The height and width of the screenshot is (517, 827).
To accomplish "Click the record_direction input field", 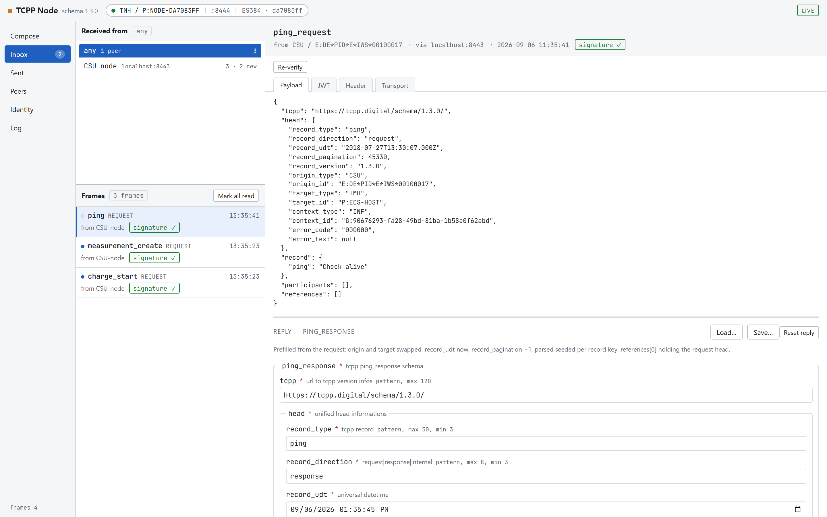I will pos(546,476).
